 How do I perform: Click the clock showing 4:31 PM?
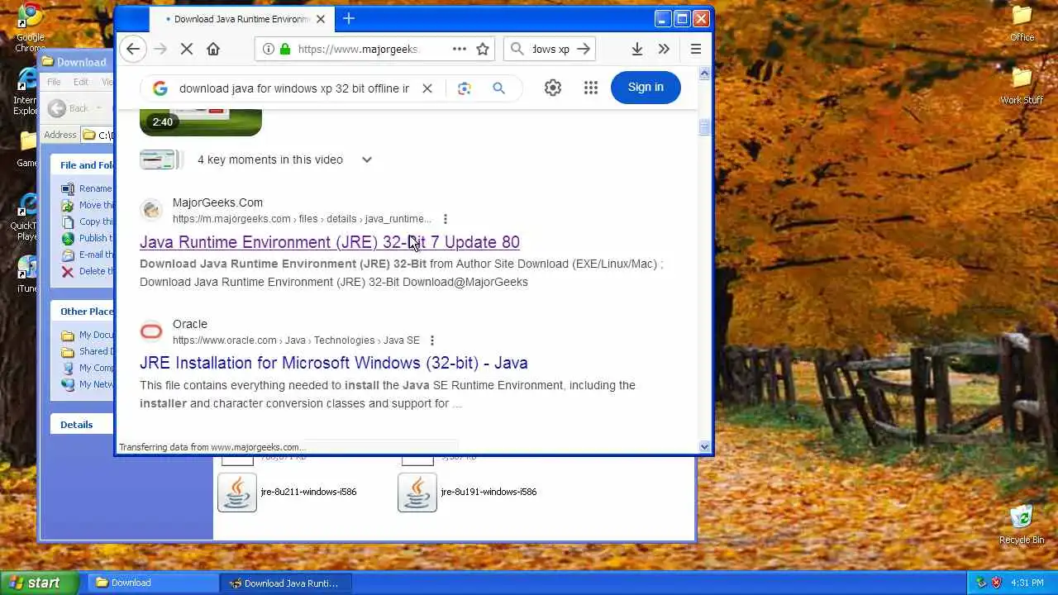[x=1027, y=583]
